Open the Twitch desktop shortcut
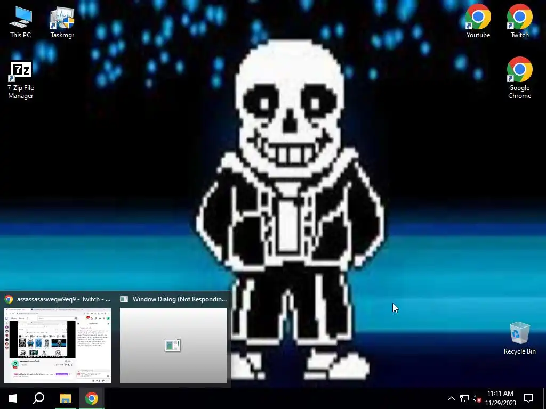The image size is (546, 409). click(x=519, y=21)
